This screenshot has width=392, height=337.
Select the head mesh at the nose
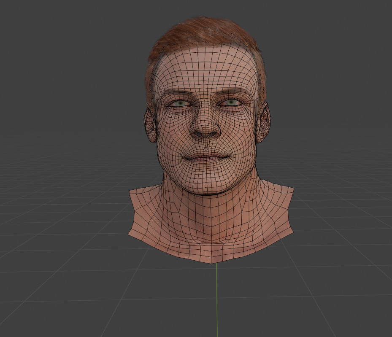tap(205, 124)
